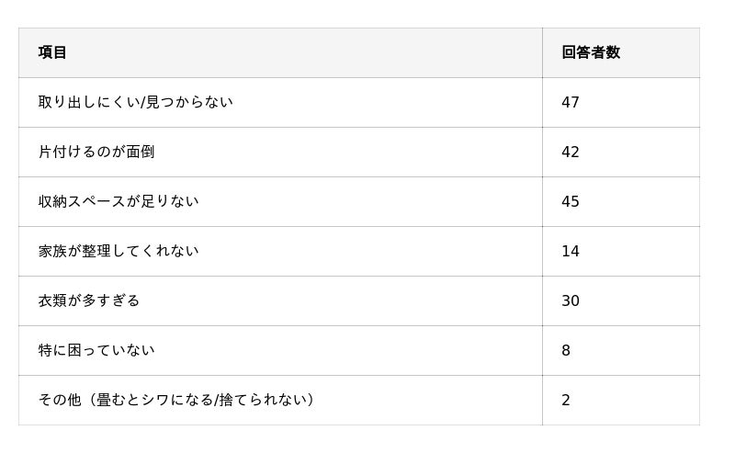The image size is (735, 453).
Task: Click the value 45 cell
Action: [x=621, y=201]
